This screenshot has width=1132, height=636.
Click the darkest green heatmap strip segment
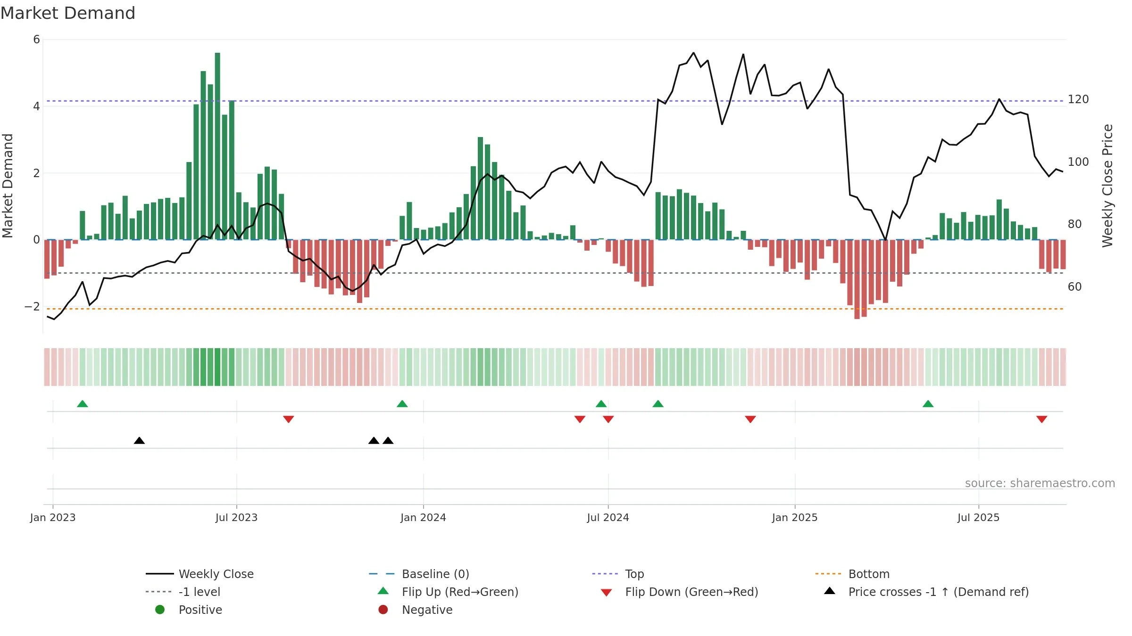(217, 367)
